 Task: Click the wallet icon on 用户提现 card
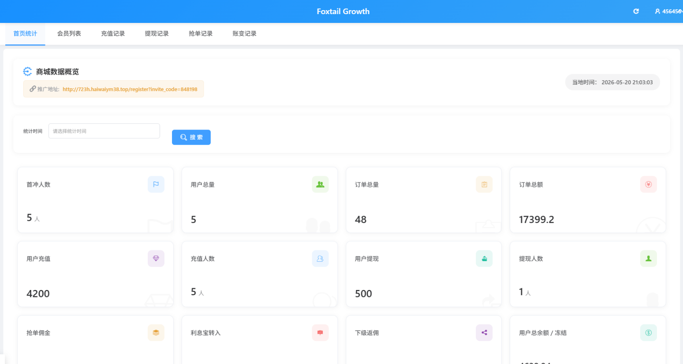[484, 259]
